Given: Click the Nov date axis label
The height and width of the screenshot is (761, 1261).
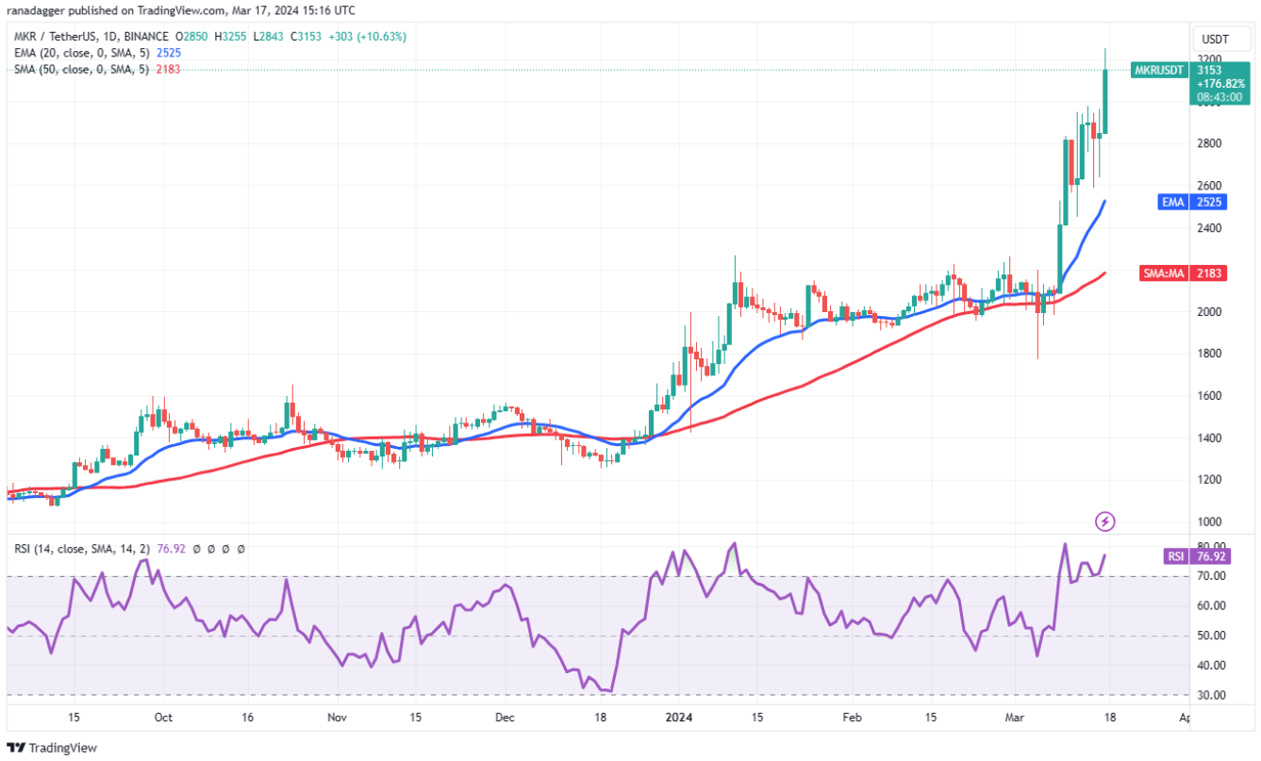Looking at the screenshot, I should (x=338, y=718).
